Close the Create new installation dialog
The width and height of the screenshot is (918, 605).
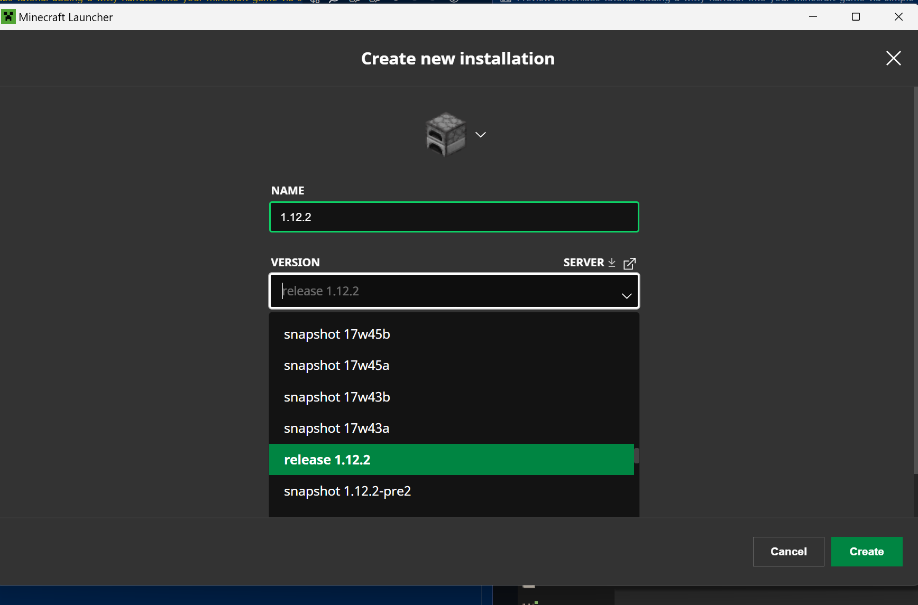click(894, 58)
